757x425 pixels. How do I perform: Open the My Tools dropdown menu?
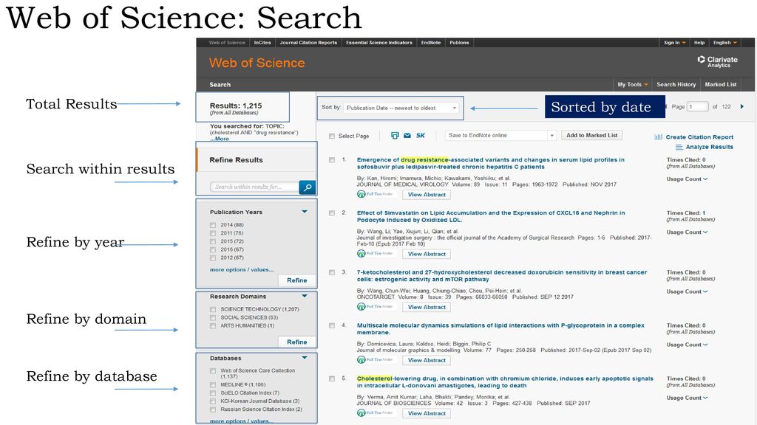coord(633,84)
